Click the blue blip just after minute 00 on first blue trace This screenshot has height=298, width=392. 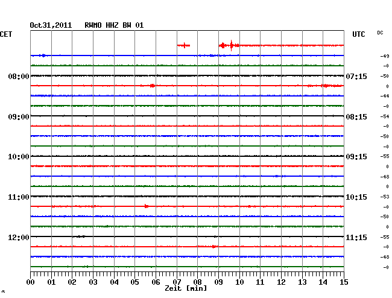43,55
